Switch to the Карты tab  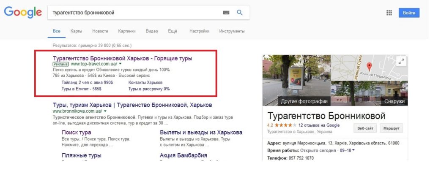tap(76, 31)
